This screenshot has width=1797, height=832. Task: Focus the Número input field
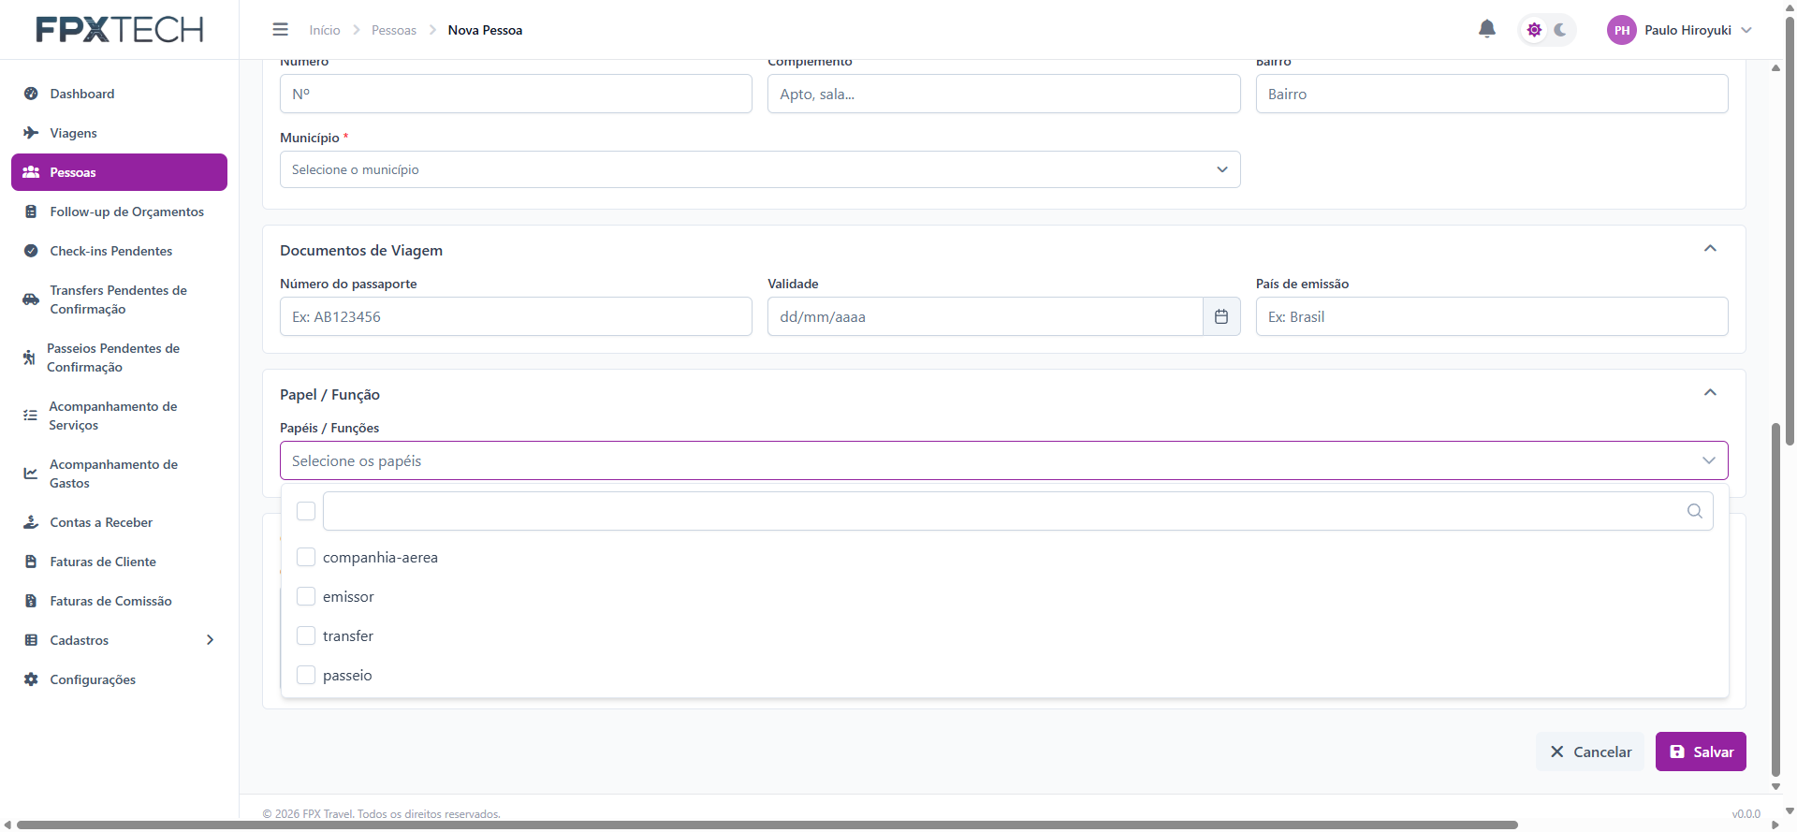[x=516, y=94]
